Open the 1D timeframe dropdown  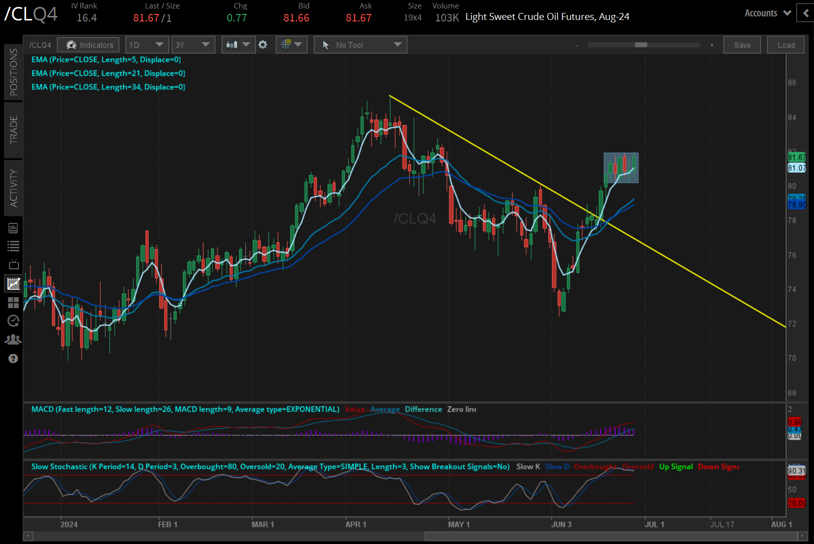[x=147, y=44]
